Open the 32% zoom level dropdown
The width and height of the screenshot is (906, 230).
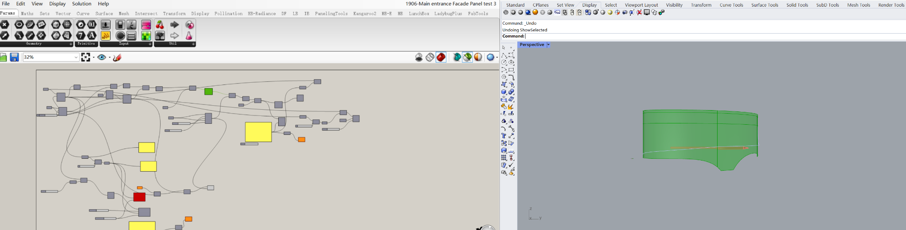pyautogui.click(x=76, y=57)
